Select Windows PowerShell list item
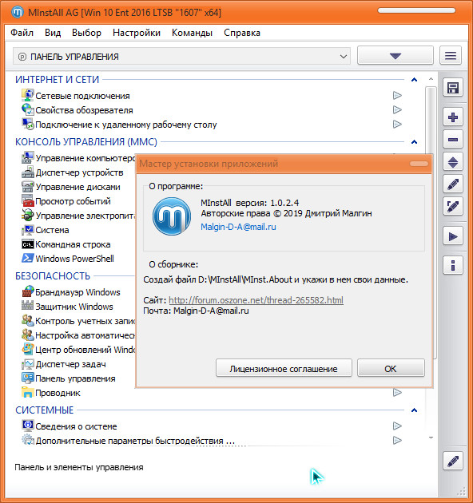The height and width of the screenshot is (503, 473). 74,259
